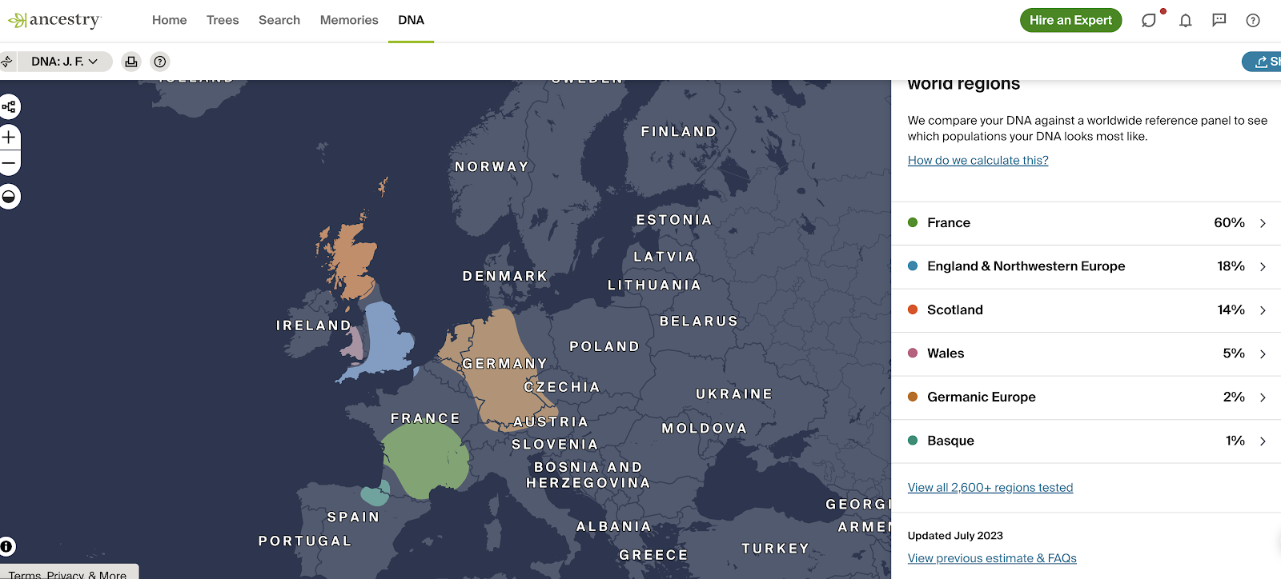Open 'View all 2,600+ regions tested' link
This screenshot has height=579, width=1281.
pos(990,488)
